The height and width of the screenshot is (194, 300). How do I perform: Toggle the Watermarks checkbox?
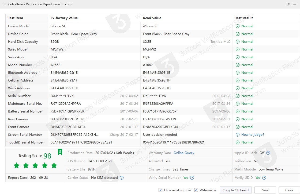pyautogui.click(x=196, y=190)
